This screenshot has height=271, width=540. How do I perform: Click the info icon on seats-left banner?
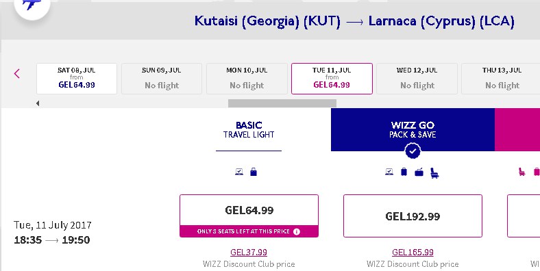297,231
